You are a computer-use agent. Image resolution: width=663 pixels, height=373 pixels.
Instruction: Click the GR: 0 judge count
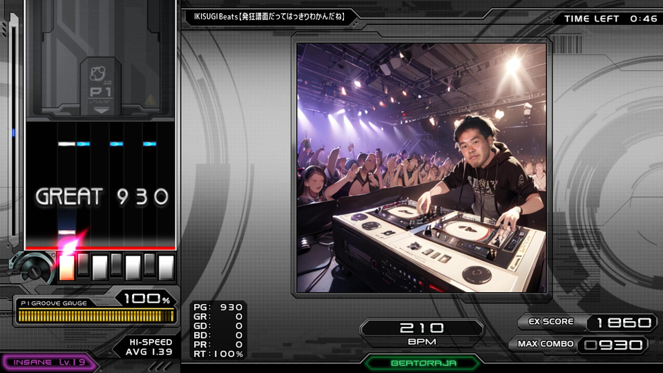point(218,317)
